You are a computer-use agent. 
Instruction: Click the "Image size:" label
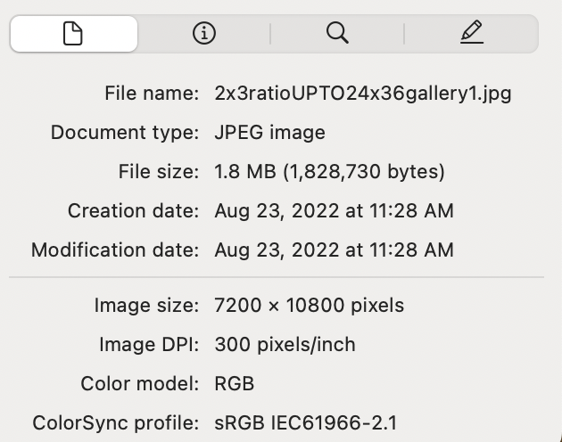pyautogui.click(x=146, y=306)
